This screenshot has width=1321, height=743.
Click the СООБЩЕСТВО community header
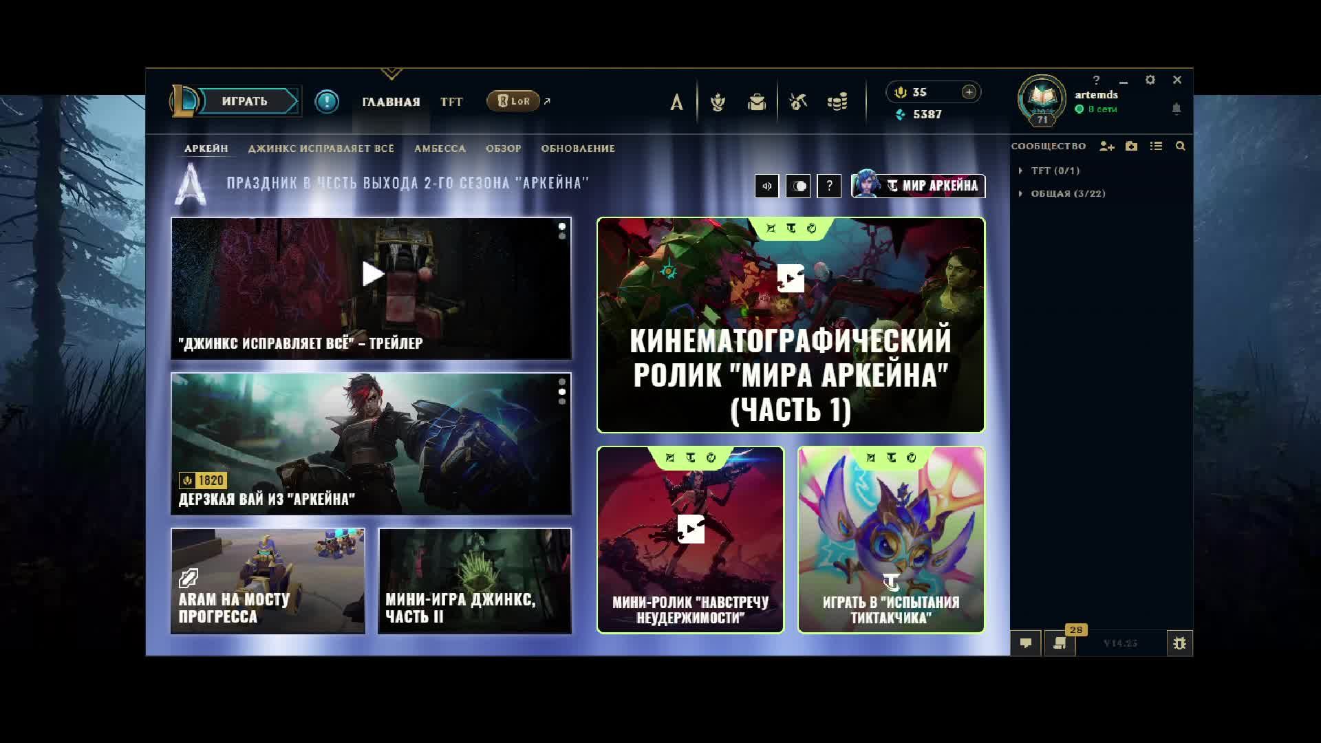pyautogui.click(x=1049, y=146)
